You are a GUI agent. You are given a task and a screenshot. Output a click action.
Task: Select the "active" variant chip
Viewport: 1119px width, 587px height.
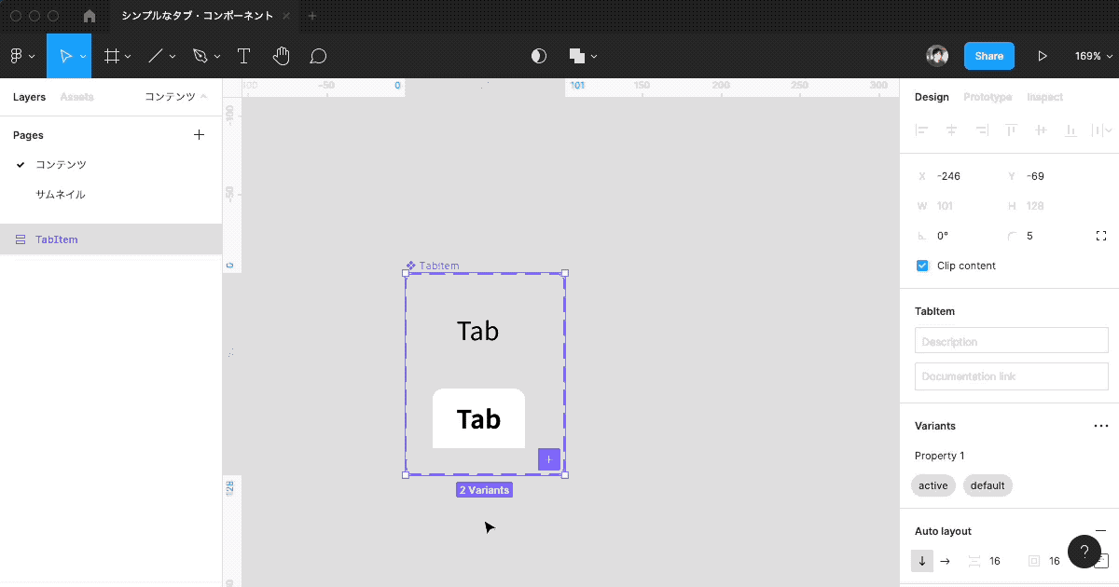(x=932, y=485)
